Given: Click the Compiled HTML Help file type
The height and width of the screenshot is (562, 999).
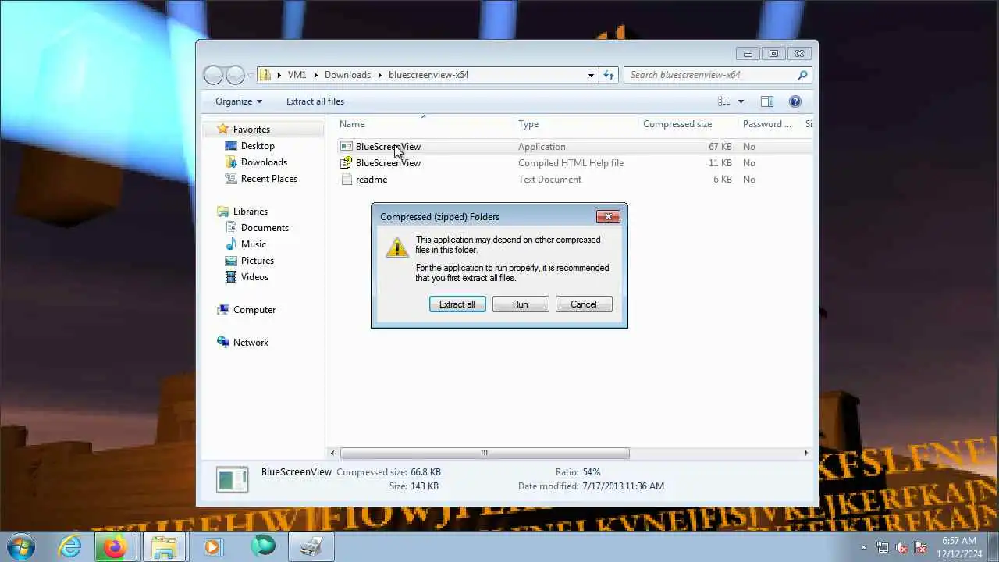Looking at the screenshot, I should [x=571, y=163].
